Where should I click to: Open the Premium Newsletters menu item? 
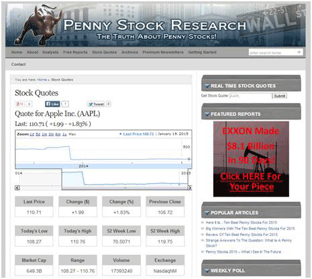[163, 52]
